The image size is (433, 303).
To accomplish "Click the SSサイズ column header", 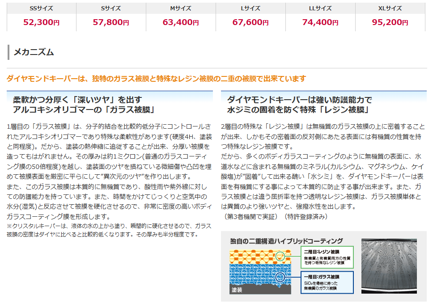I will click(x=42, y=8).
